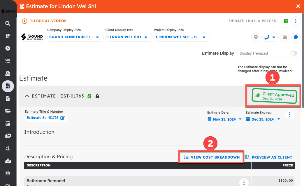Toggle the Display Itemized switch

294,53
